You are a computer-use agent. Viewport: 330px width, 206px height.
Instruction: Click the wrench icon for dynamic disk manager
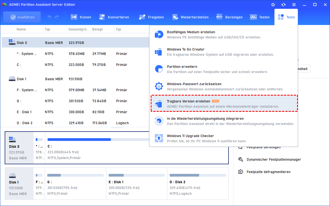[241, 159]
